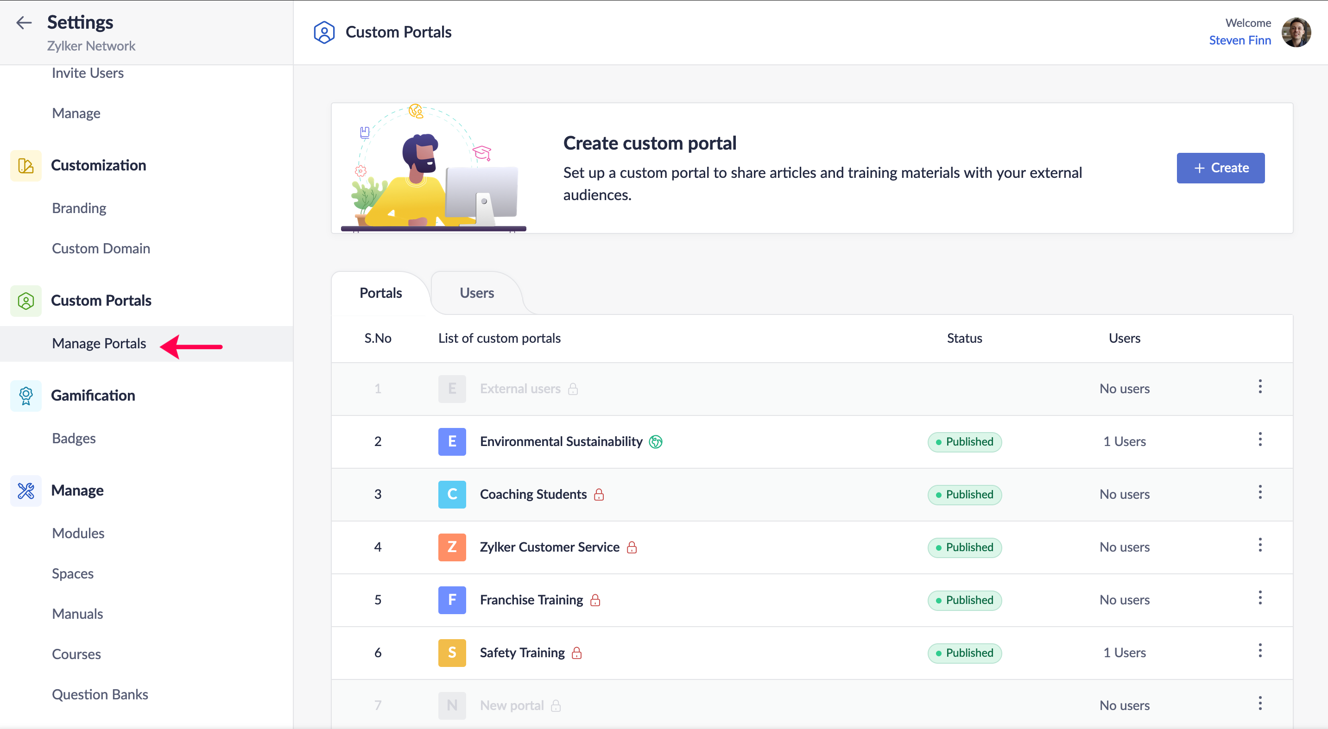The image size is (1328, 729).
Task: Click the lock icon beside Coaching Students
Action: click(x=599, y=495)
